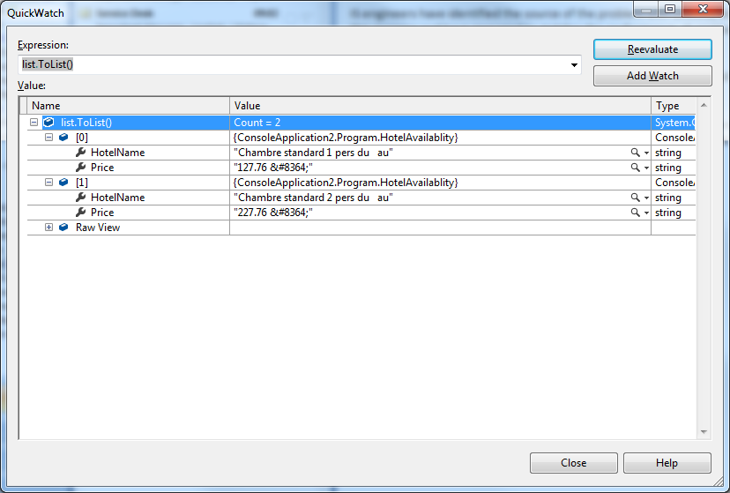Open text visualizer magnifier for "127.76" price

click(635, 168)
